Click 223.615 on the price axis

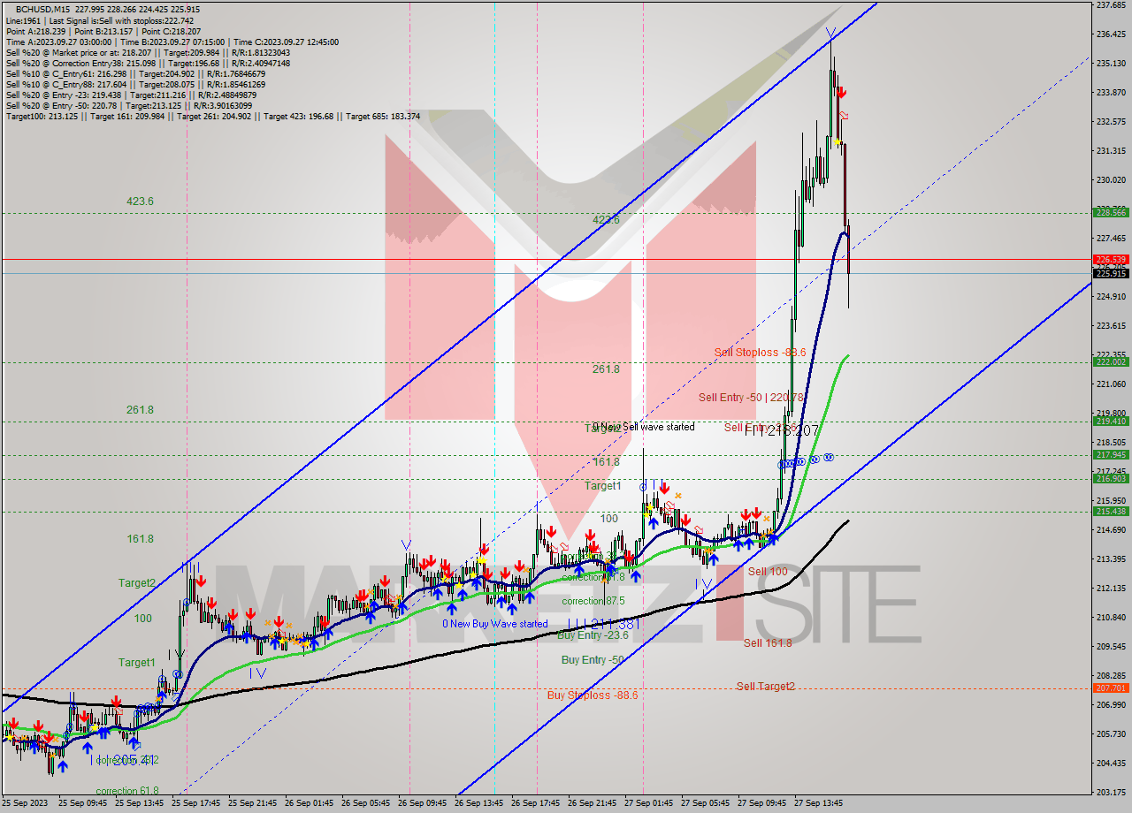point(1111,326)
